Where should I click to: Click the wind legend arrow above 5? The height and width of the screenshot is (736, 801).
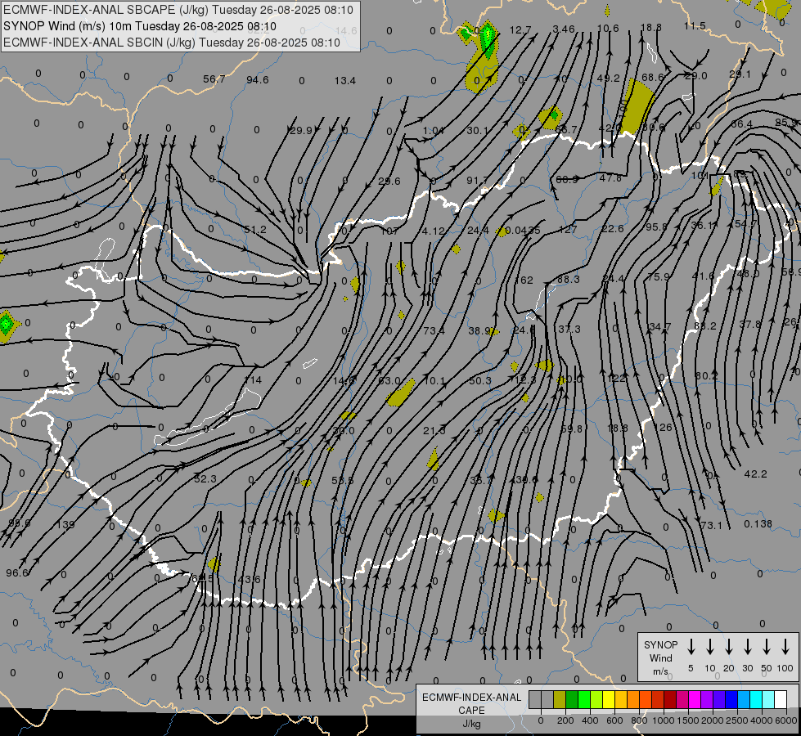pos(691,647)
